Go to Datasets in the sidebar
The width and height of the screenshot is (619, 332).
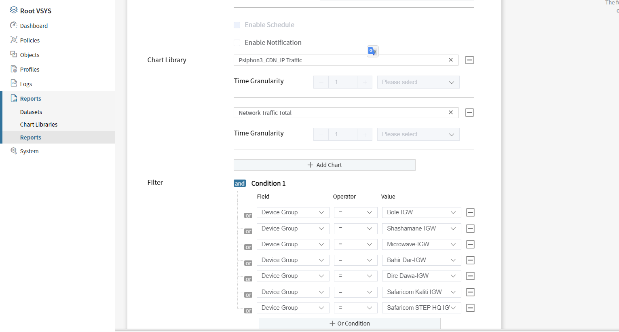point(31,112)
